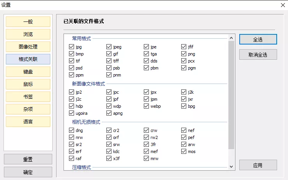The height and width of the screenshot is (180, 288).
Task: Toggle the jpf format checkbox
Action: coord(109,99)
